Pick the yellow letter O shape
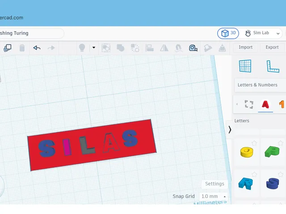 tap(247, 152)
